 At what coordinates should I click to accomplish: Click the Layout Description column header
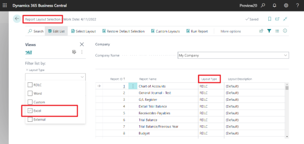(240, 79)
